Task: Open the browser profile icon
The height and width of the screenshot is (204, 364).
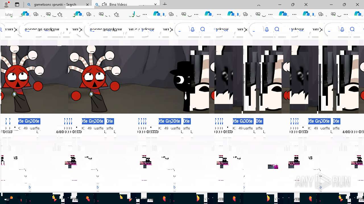Action: tap(6, 4)
